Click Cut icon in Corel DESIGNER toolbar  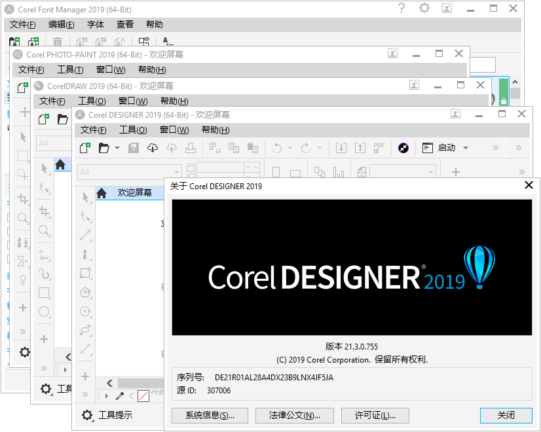[215, 148]
